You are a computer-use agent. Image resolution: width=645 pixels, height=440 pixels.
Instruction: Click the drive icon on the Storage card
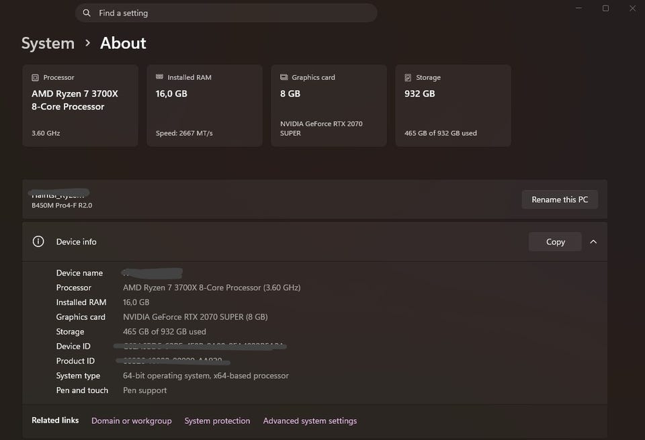click(x=408, y=78)
